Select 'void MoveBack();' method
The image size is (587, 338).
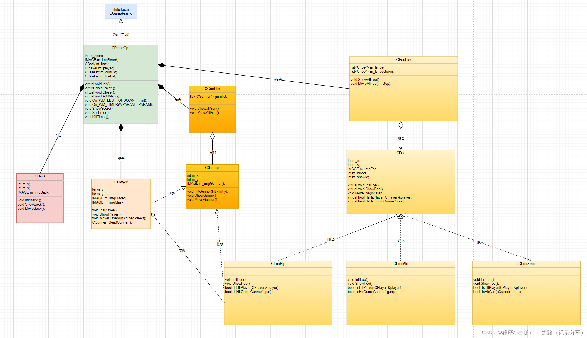click(31, 208)
